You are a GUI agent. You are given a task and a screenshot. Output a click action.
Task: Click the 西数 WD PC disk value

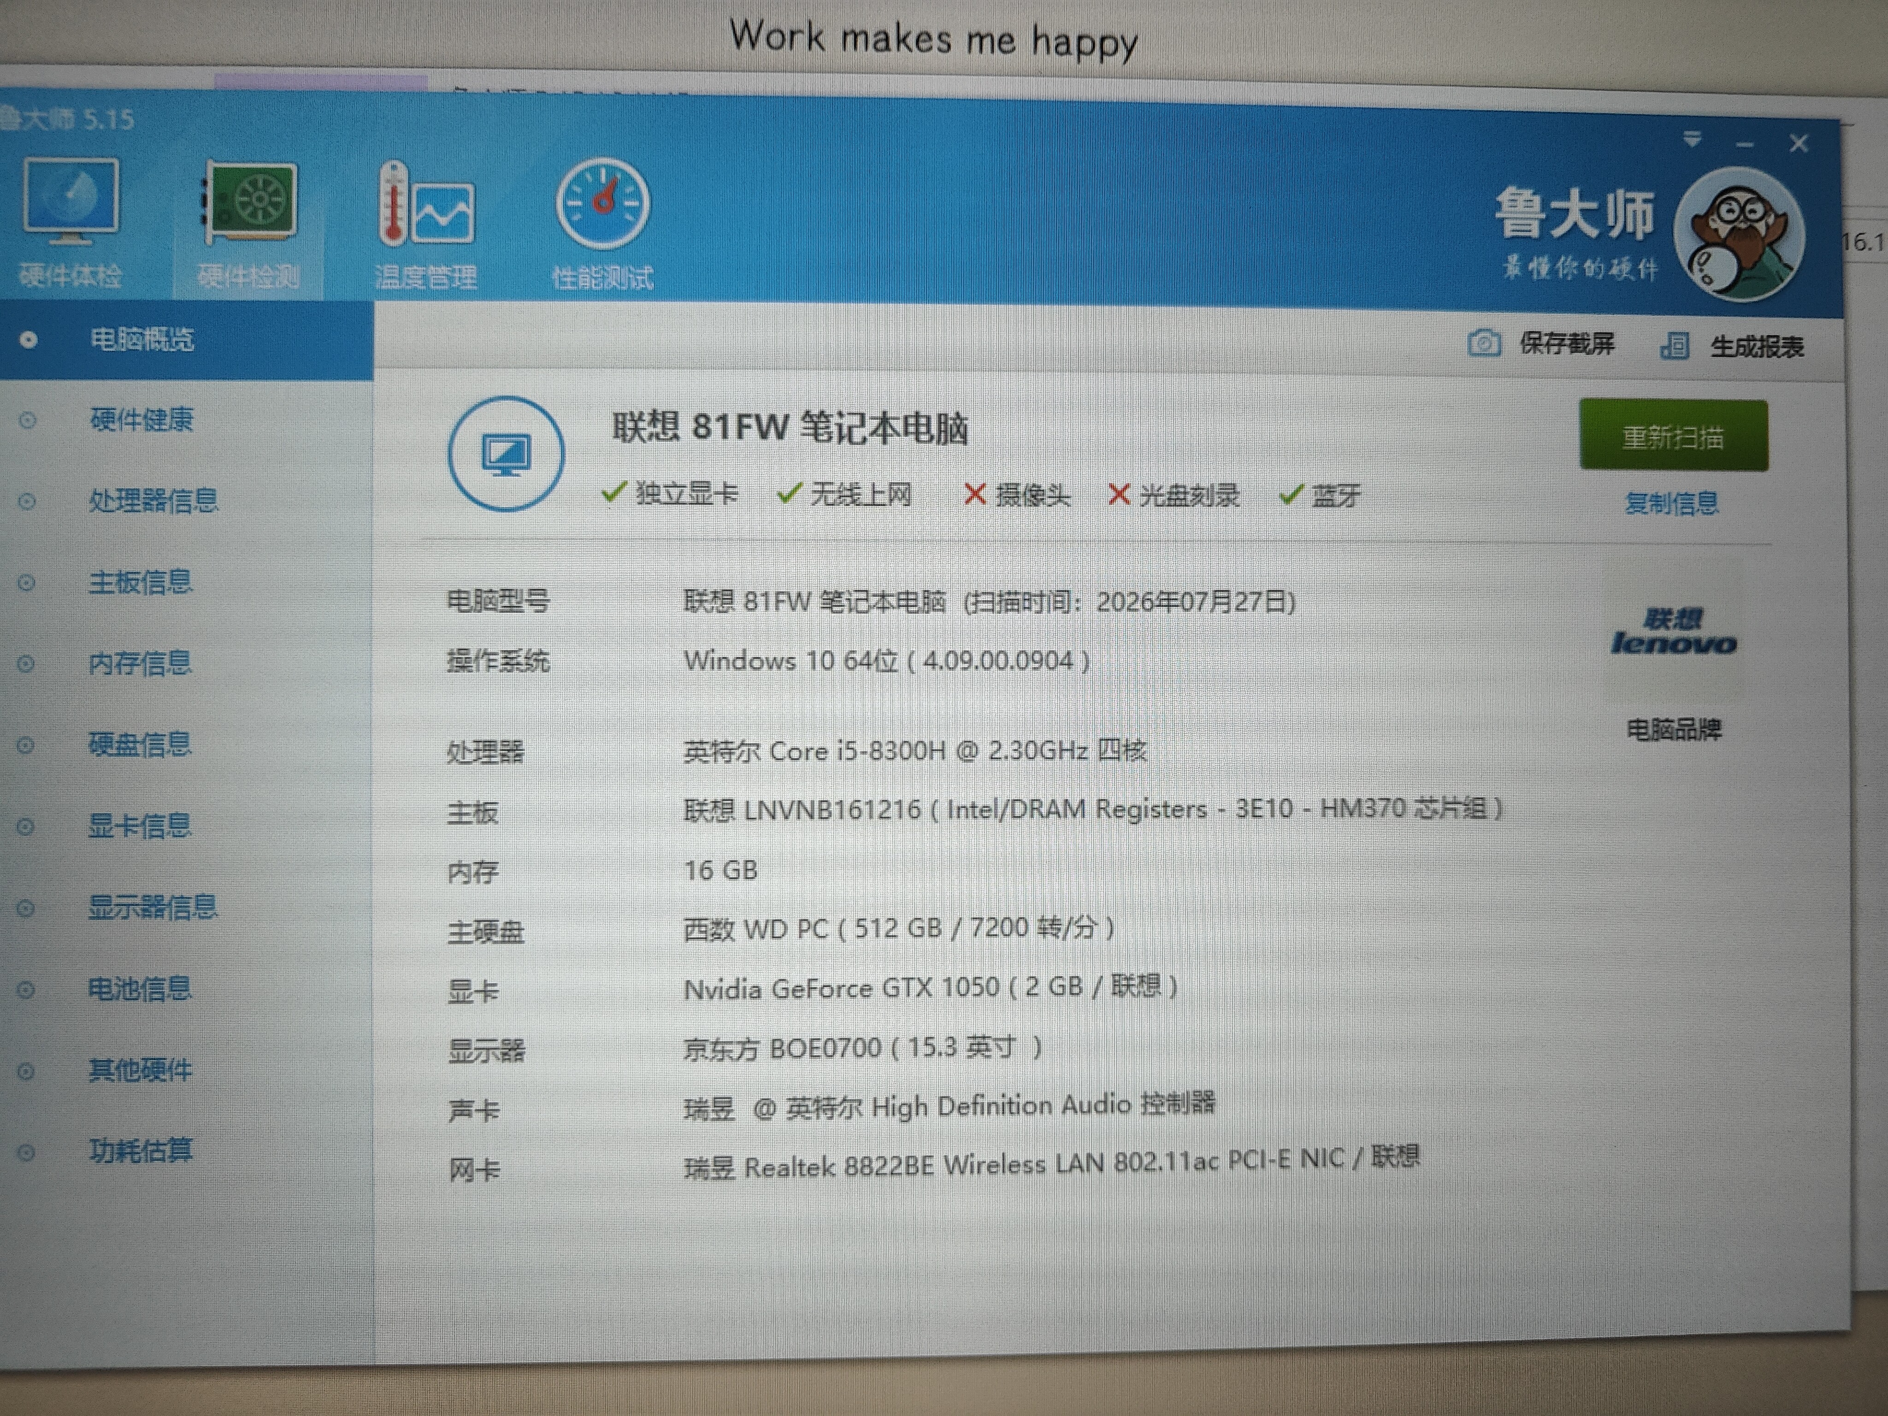899,928
